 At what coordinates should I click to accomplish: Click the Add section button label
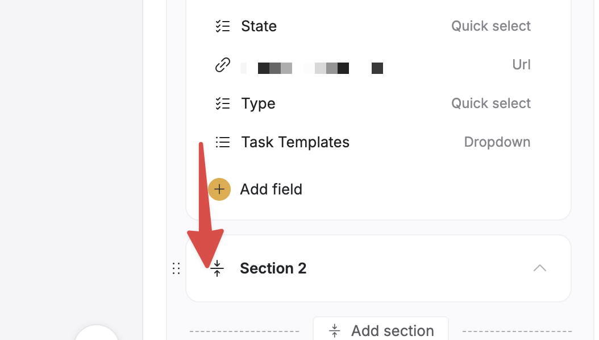pyautogui.click(x=392, y=331)
